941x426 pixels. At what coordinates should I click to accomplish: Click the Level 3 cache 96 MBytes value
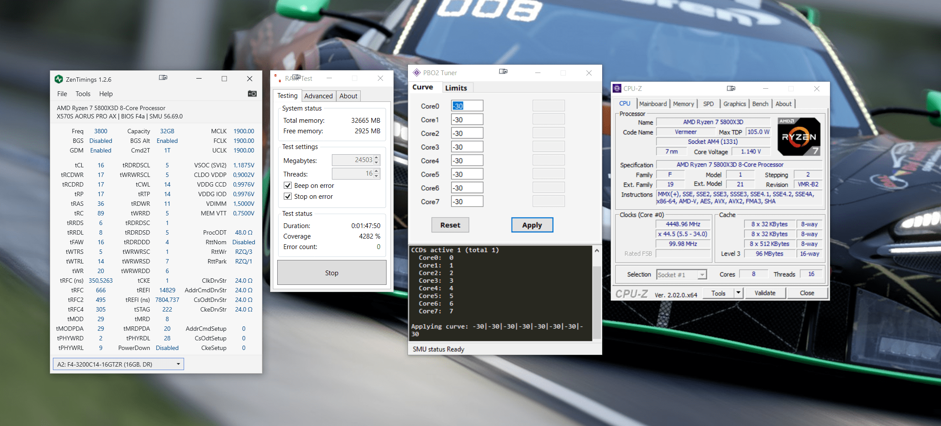[769, 254]
